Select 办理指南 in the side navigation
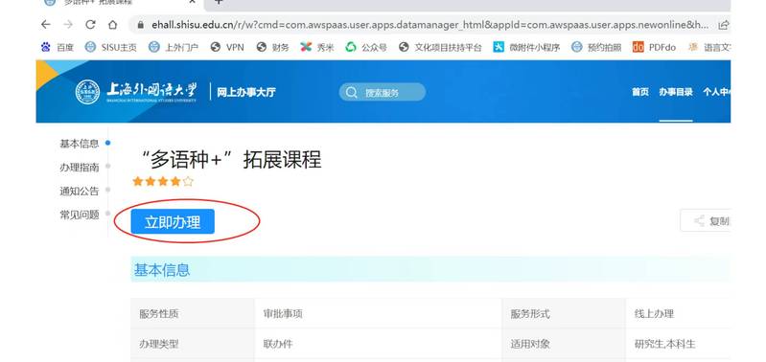This screenshot has height=362, width=766. 80,168
